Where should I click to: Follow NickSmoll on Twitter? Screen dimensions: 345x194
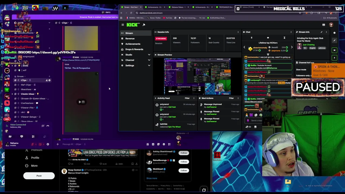tap(184, 171)
